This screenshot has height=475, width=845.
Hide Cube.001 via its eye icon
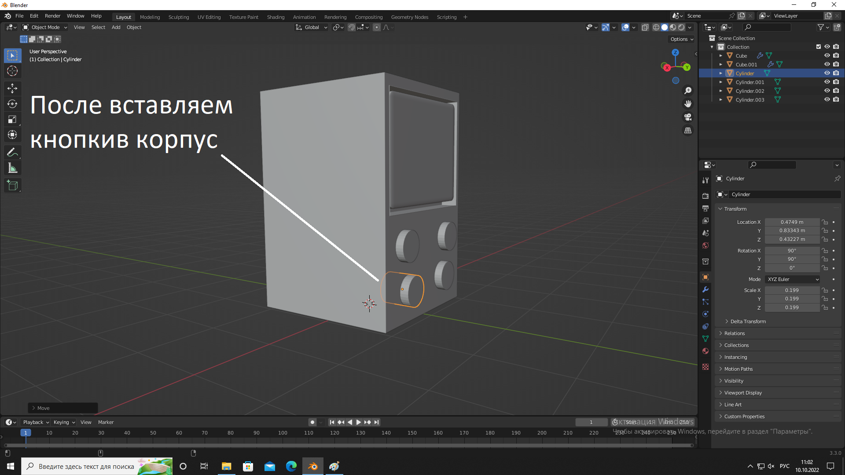[x=827, y=64]
